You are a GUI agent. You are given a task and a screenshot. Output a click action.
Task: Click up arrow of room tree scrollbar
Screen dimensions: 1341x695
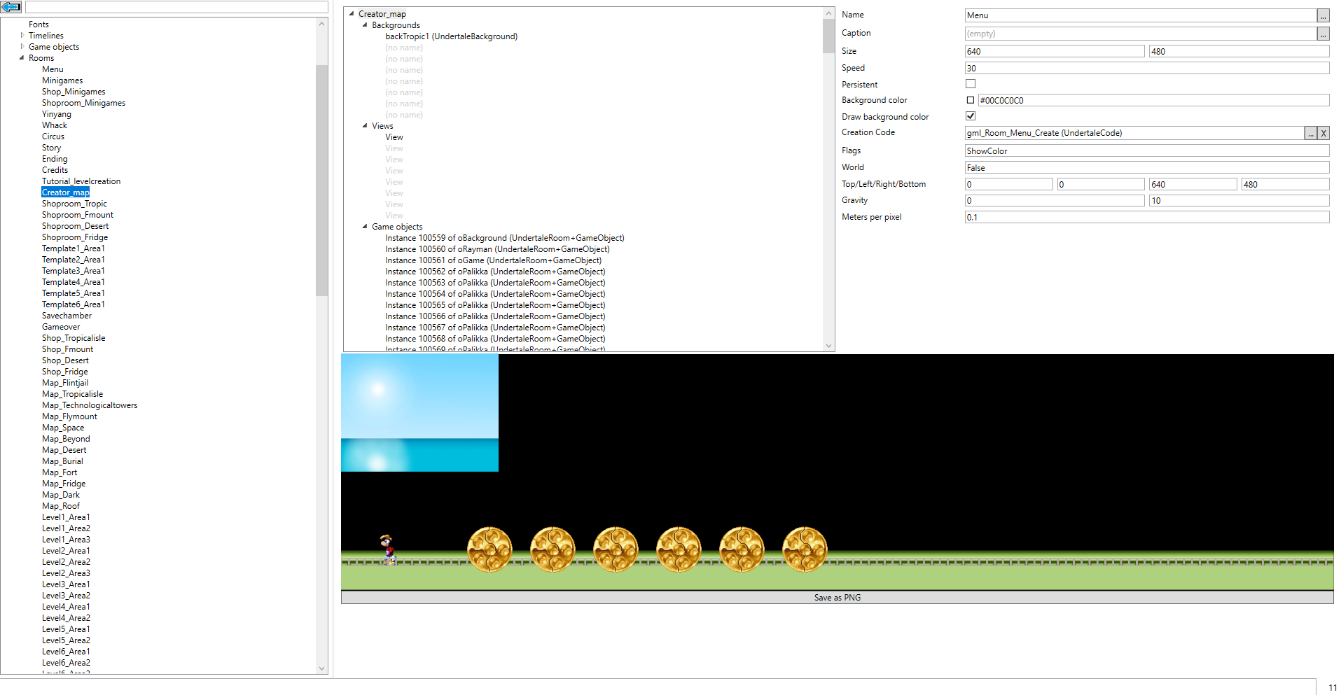322,24
